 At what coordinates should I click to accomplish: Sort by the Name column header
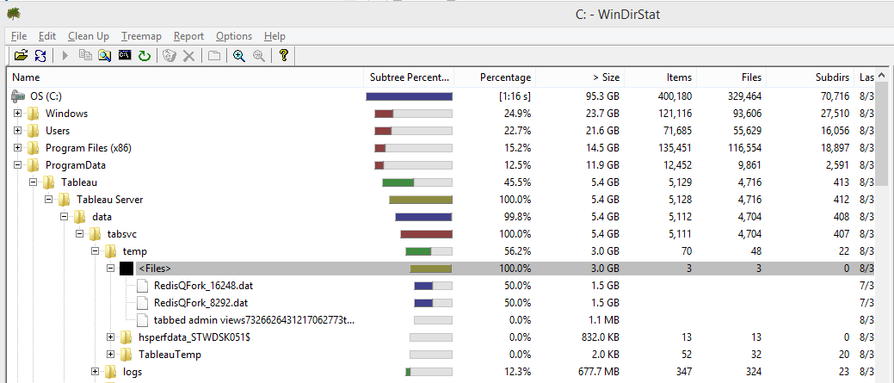tap(185, 77)
